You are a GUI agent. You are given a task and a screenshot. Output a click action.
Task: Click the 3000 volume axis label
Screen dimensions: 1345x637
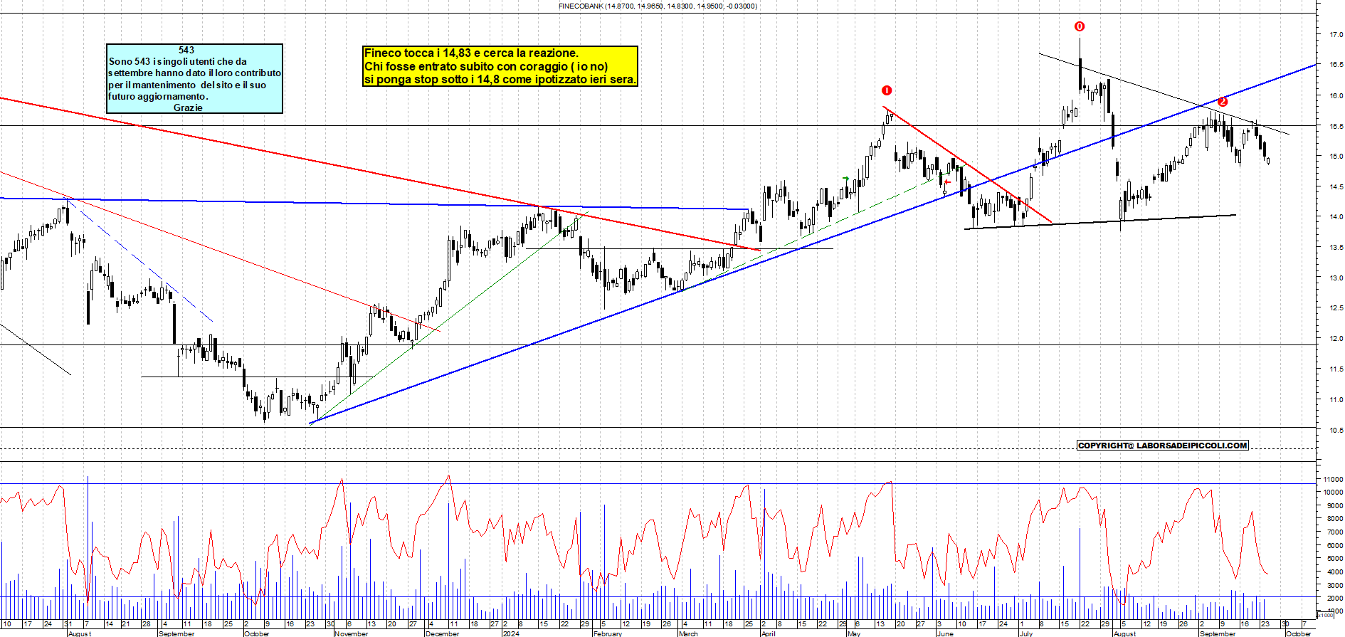pos(1334,584)
